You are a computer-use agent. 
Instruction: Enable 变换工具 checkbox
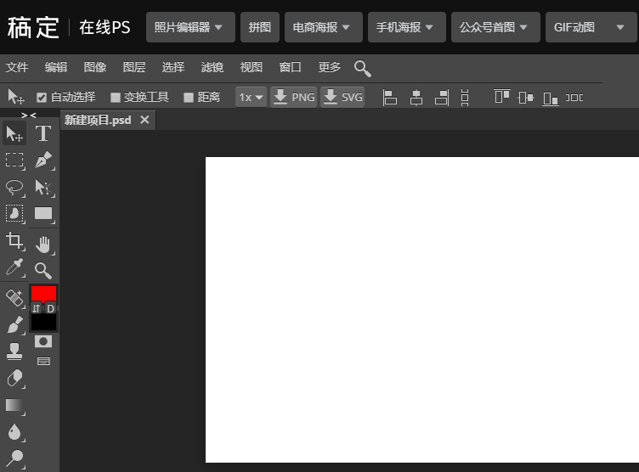point(116,98)
